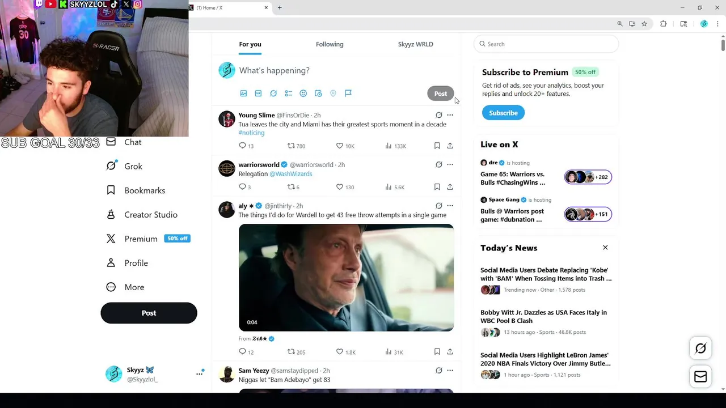
Task: Open Grok from the sidebar
Action: [124, 166]
